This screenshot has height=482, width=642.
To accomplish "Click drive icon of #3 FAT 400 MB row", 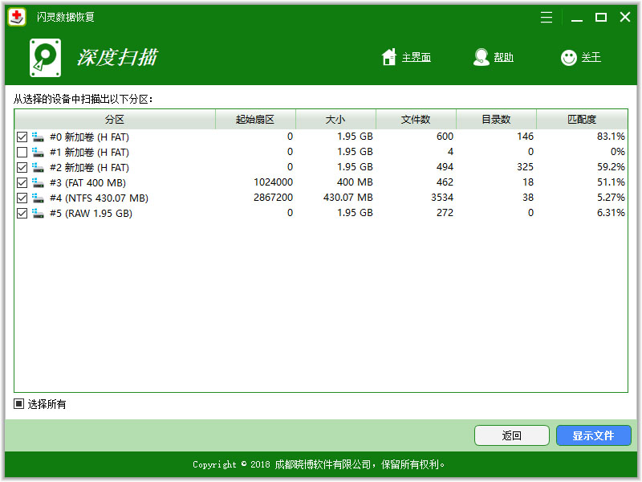I will [x=38, y=182].
